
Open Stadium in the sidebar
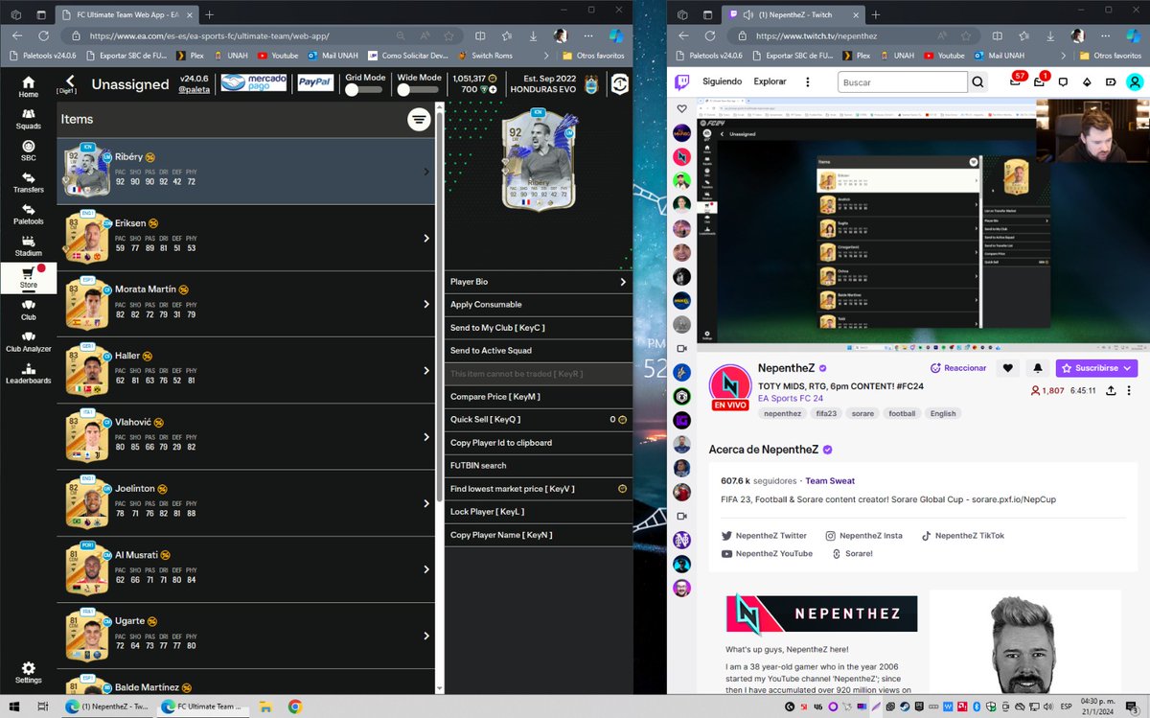pyautogui.click(x=28, y=245)
